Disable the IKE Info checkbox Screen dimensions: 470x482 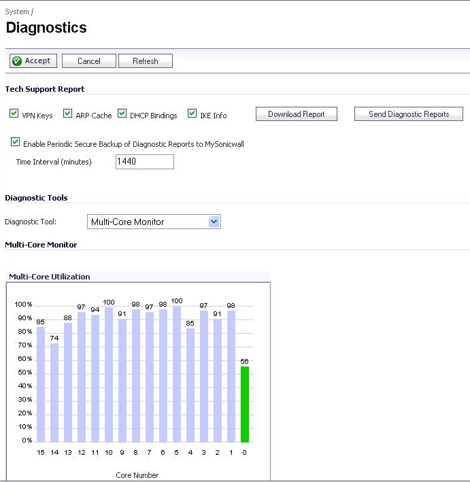(x=192, y=113)
